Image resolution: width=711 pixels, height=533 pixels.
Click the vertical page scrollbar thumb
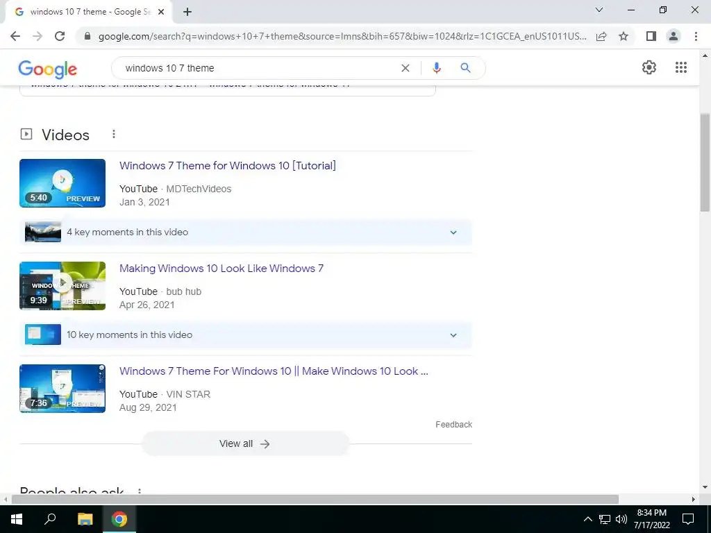(x=705, y=162)
